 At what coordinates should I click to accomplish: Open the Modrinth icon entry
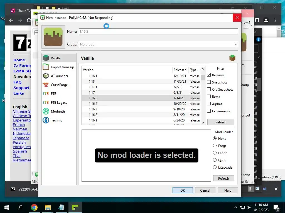(x=46, y=111)
